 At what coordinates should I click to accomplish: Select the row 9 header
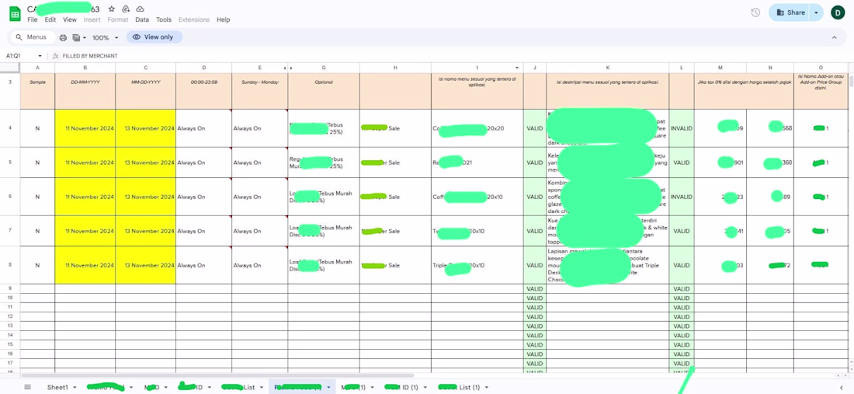click(10, 288)
